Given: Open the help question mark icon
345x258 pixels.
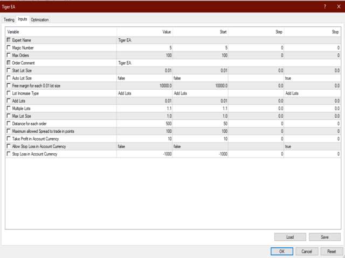Looking at the screenshot, I should click(x=325, y=6).
